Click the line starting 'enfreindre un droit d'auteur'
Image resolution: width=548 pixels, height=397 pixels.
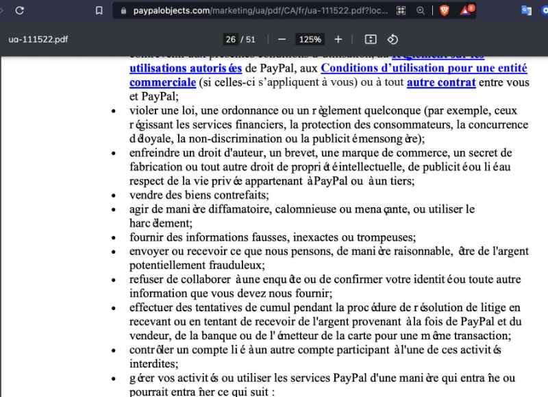click(321, 153)
